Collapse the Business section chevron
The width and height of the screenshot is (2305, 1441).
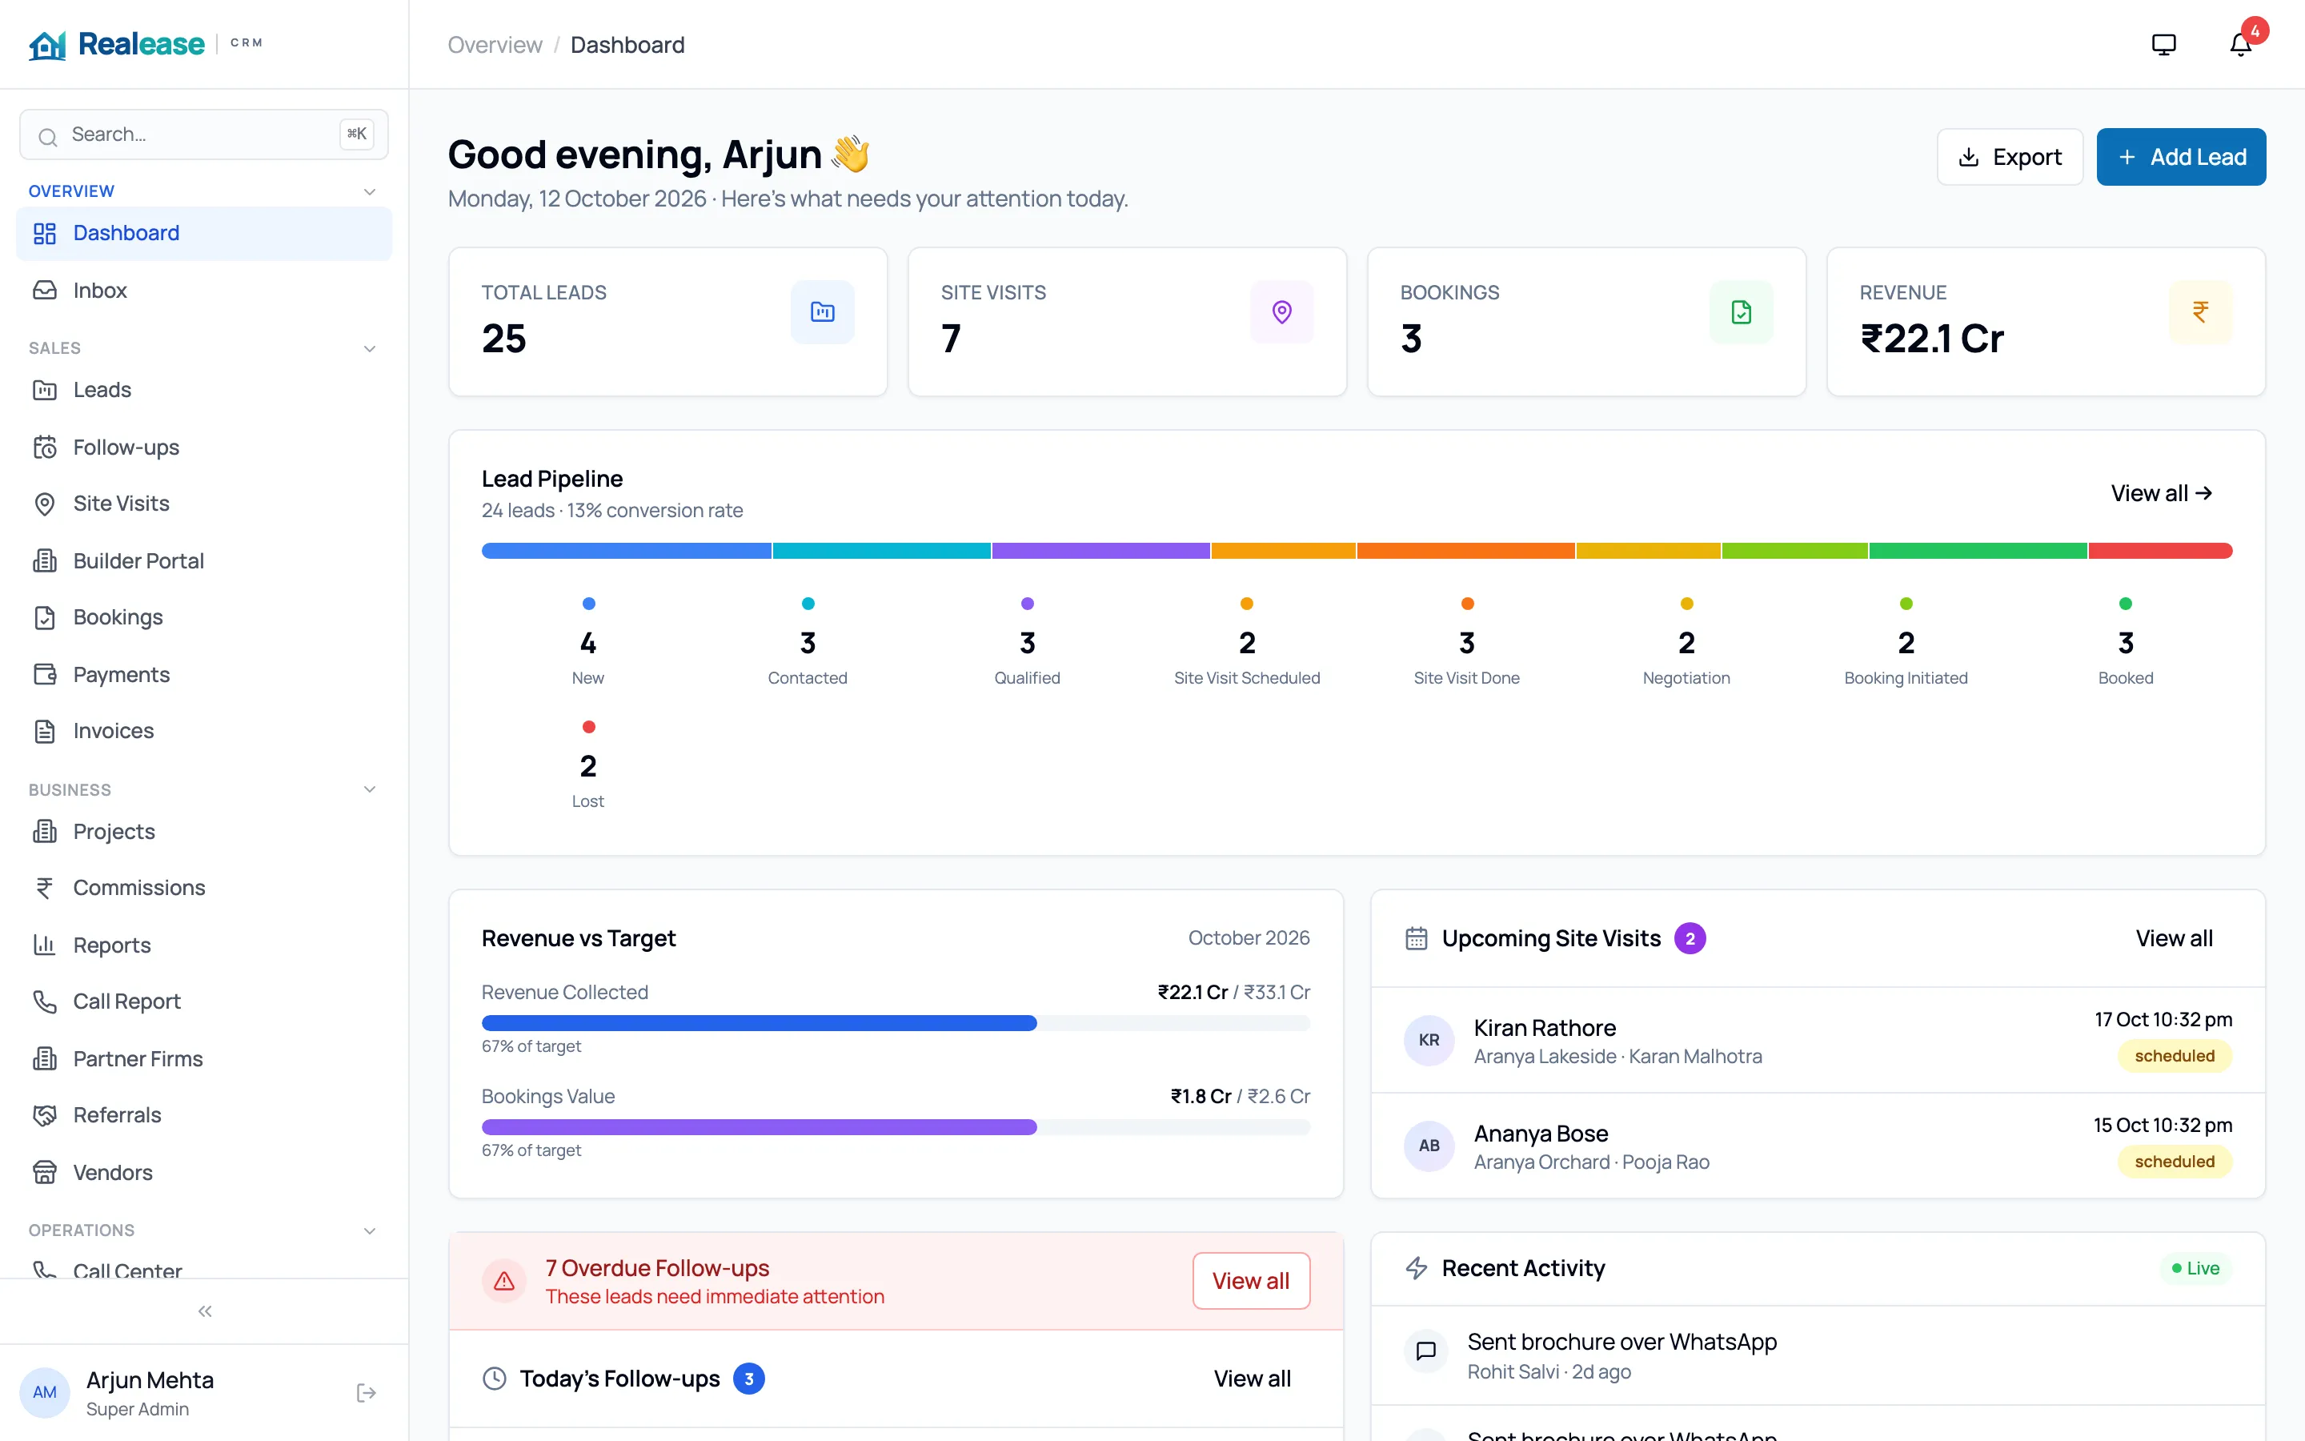coord(370,789)
